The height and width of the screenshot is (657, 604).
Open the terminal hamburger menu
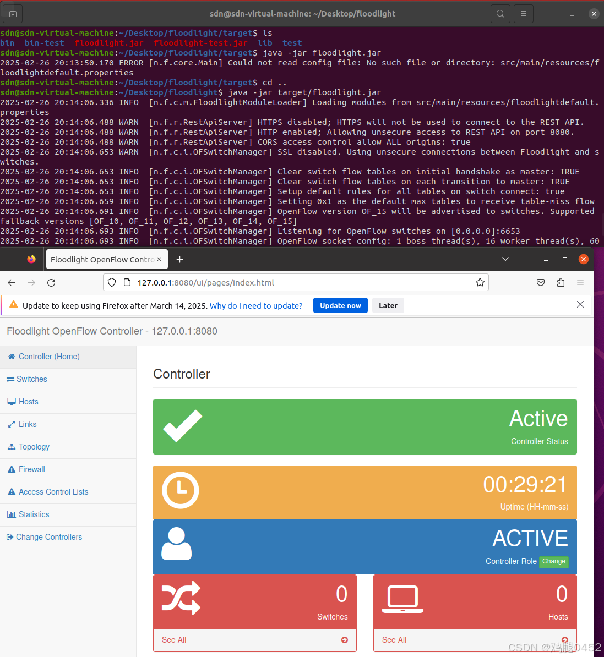(x=524, y=14)
